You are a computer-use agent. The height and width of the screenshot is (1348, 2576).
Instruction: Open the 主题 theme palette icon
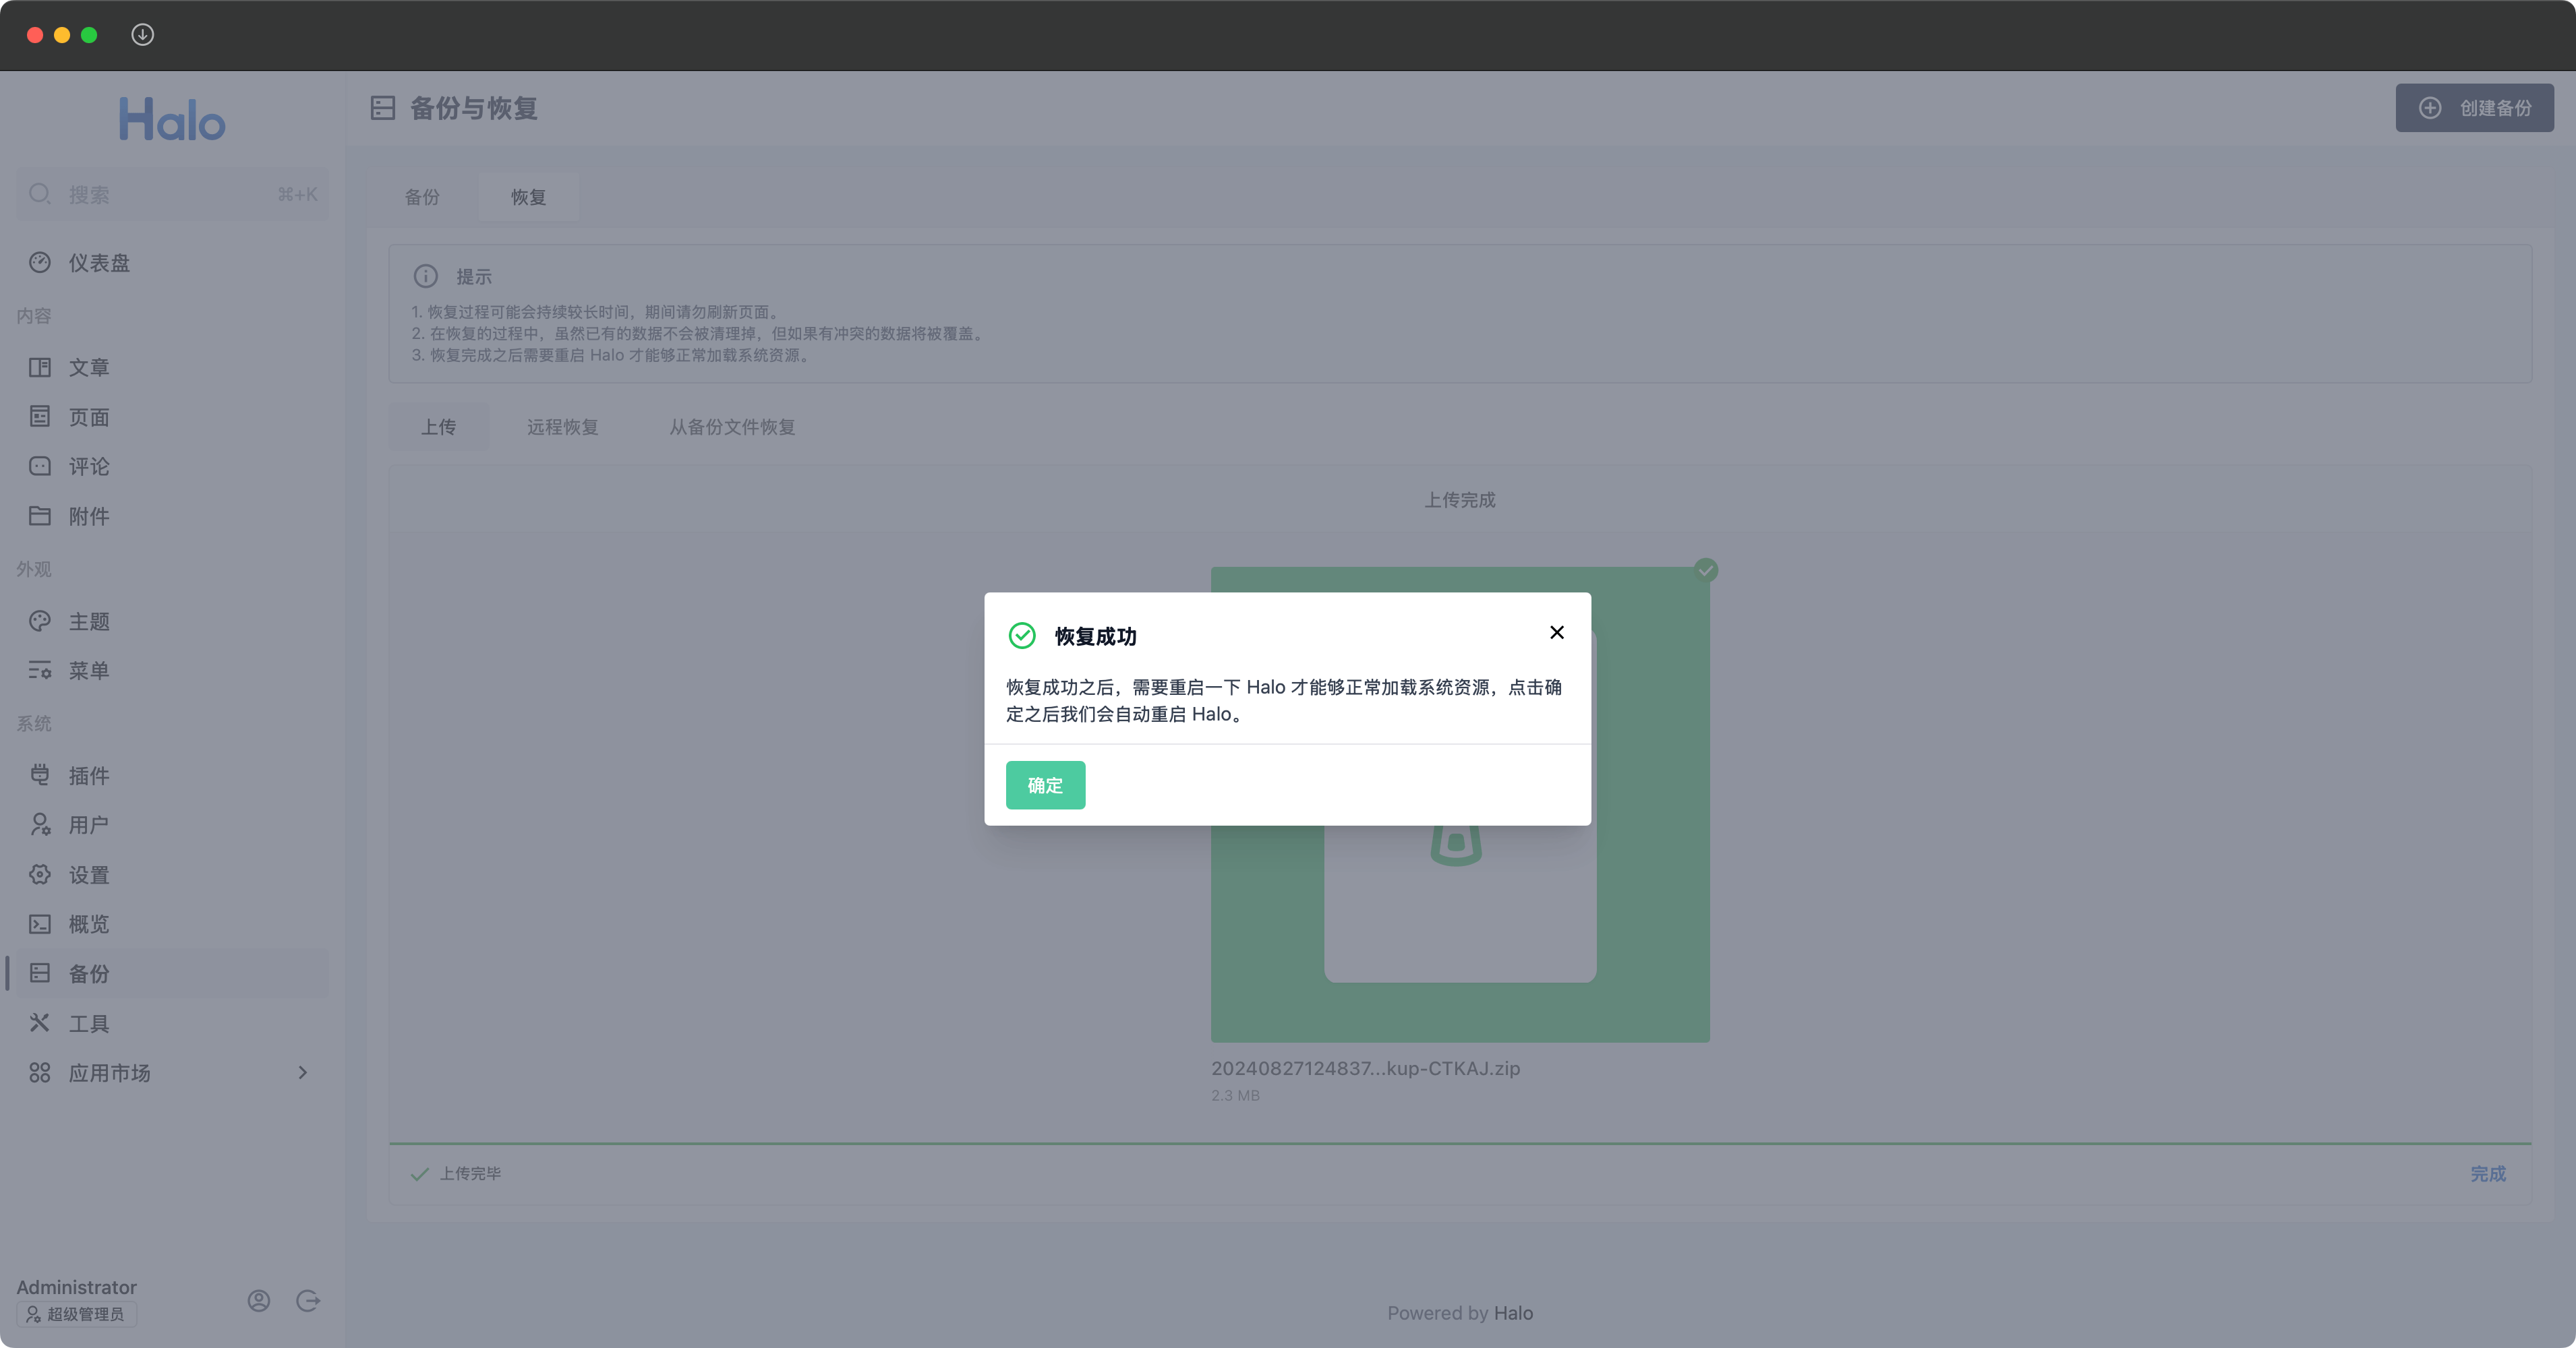pyautogui.click(x=40, y=621)
